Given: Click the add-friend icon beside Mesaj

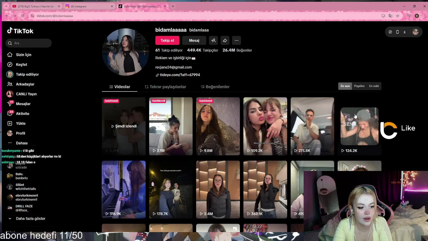Looking at the screenshot, I should click(213, 41).
